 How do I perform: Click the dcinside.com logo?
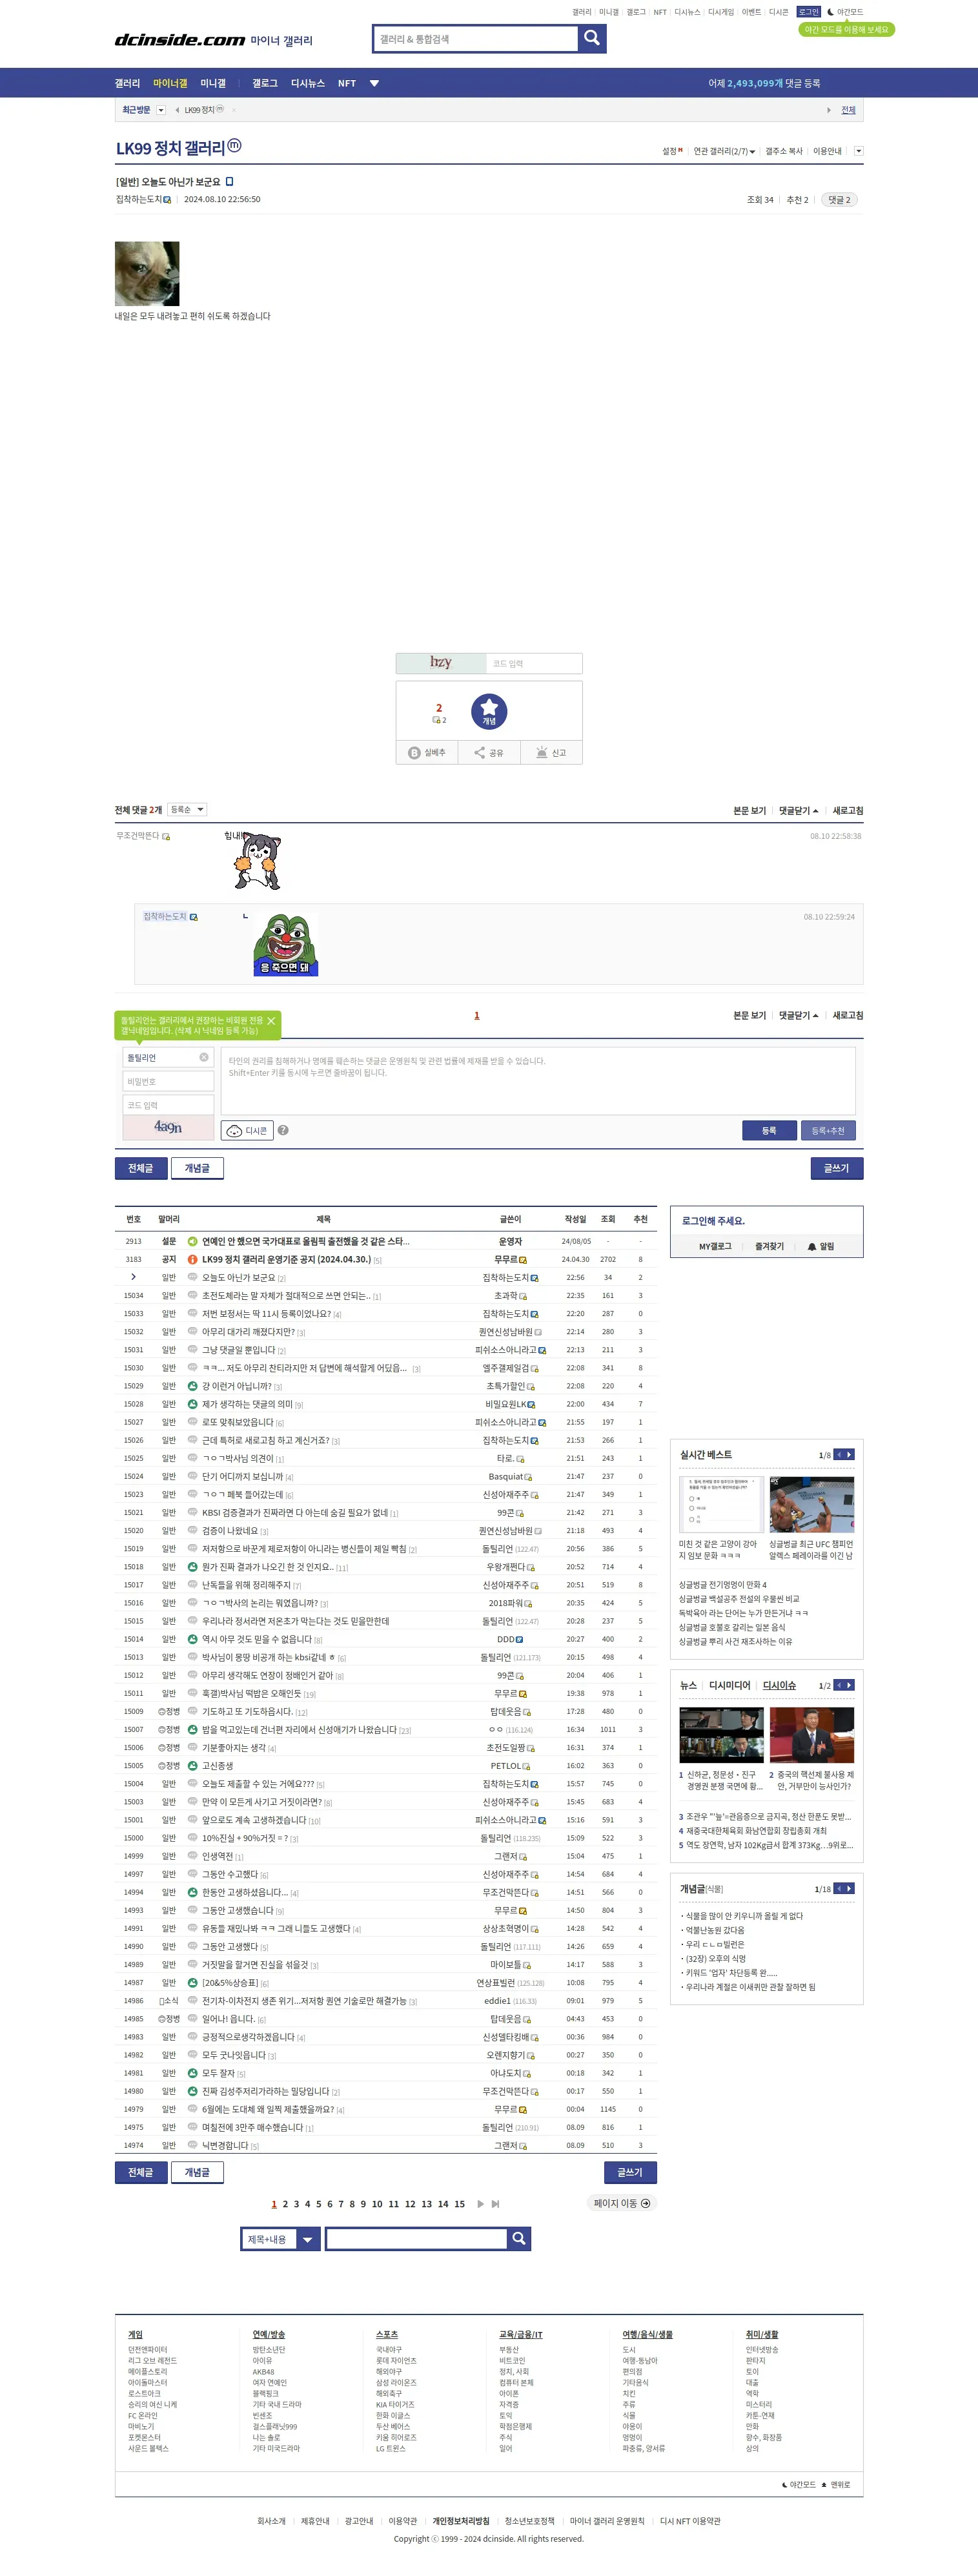pos(180,40)
